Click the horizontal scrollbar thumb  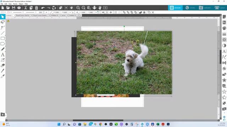(98, 120)
